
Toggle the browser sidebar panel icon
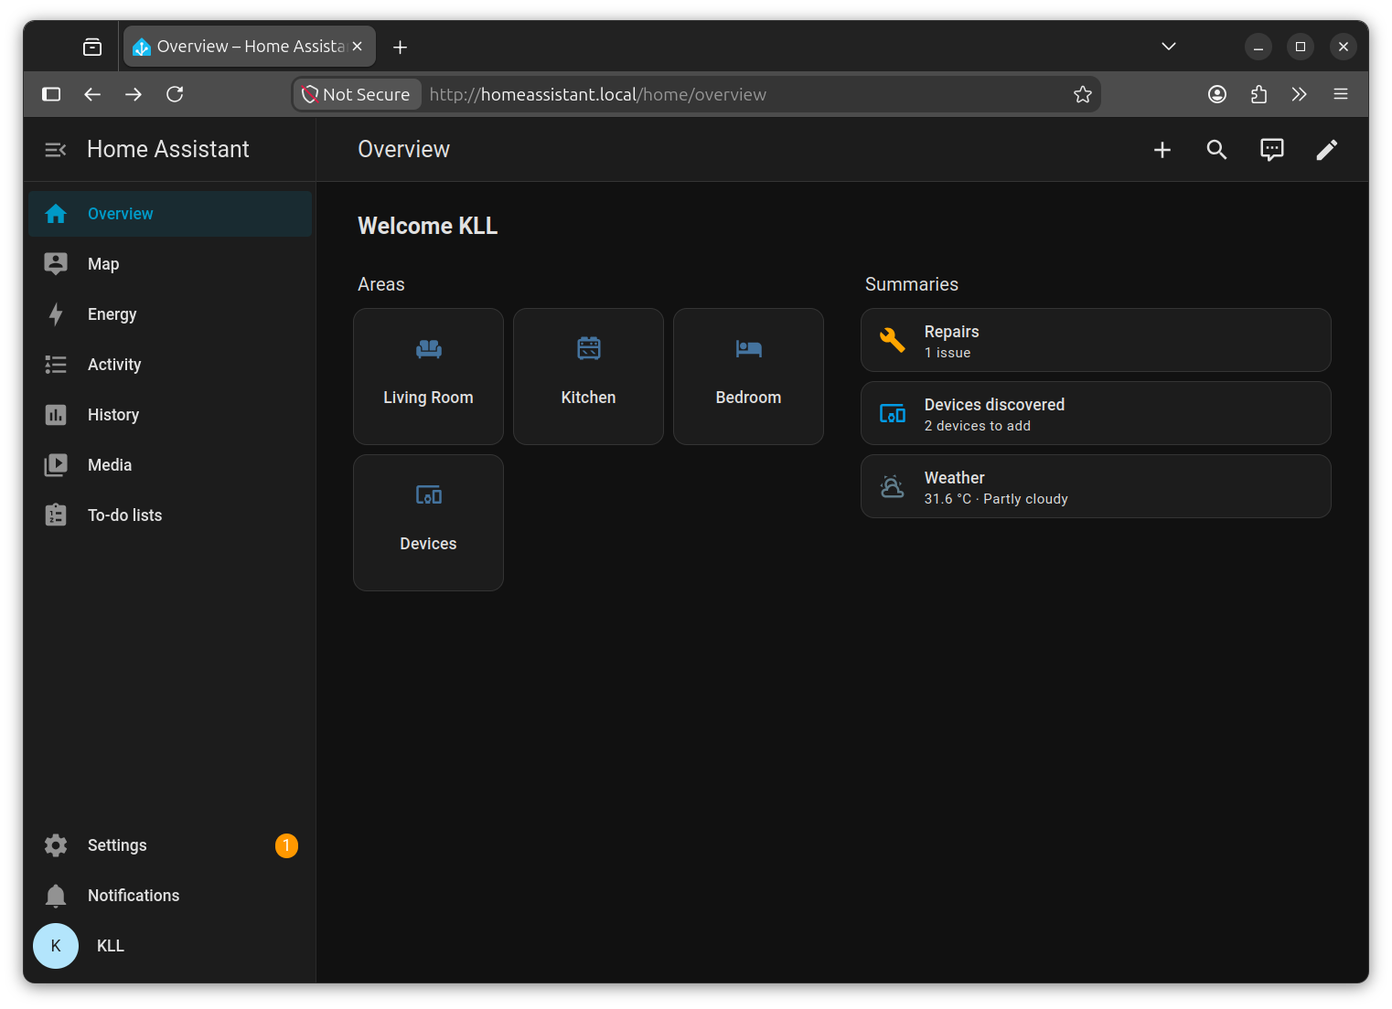[51, 94]
